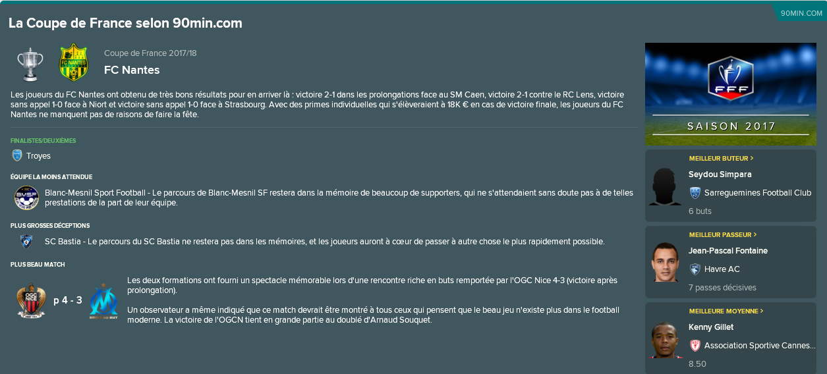Expand the Meilleur Buteur list
827x374 pixels.
click(x=722, y=159)
